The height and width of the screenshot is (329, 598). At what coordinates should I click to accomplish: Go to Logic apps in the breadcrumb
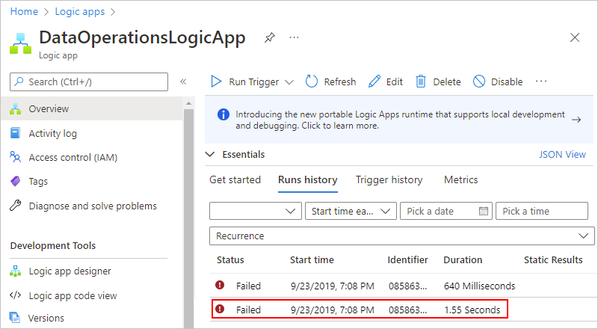[80, 12]
